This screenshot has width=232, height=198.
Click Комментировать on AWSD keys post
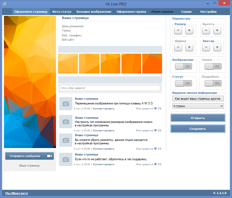(x=104, y=109)
